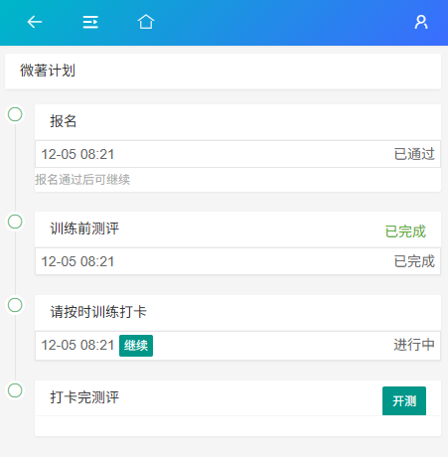
Task: Open the 训练前测评 record dated 12-05 08:21
Action: pos(237,261)
